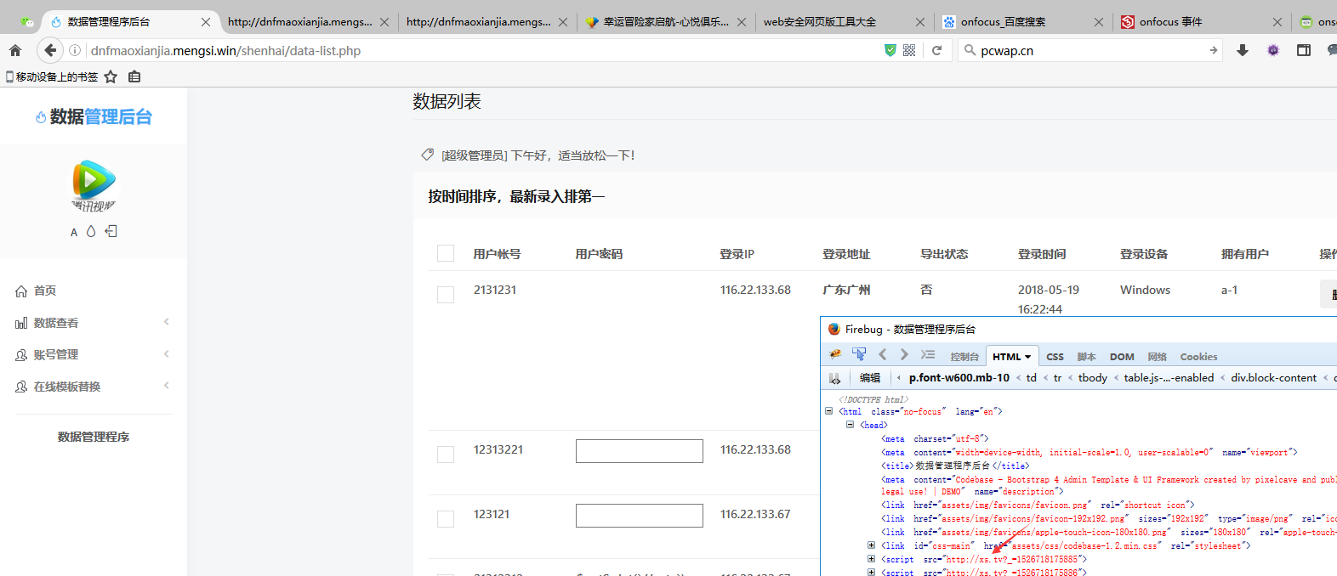
Task: Open the downloads arrow icon
Action: coord(1243,50)
